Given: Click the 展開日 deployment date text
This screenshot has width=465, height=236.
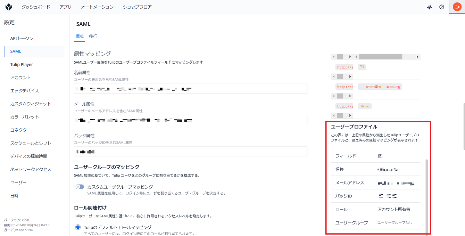Looking at the screenshot, I should (x=27, y=225).
